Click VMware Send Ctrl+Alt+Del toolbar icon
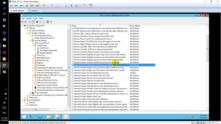Image resolution: width=221 pixels, height=124 pixels. [x=52, y=6]
